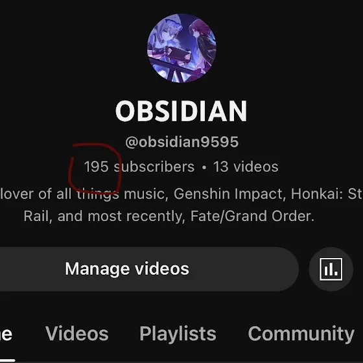Click the Honkai text at the end of the first description line

pyautogui.click(x=317, y=194)
